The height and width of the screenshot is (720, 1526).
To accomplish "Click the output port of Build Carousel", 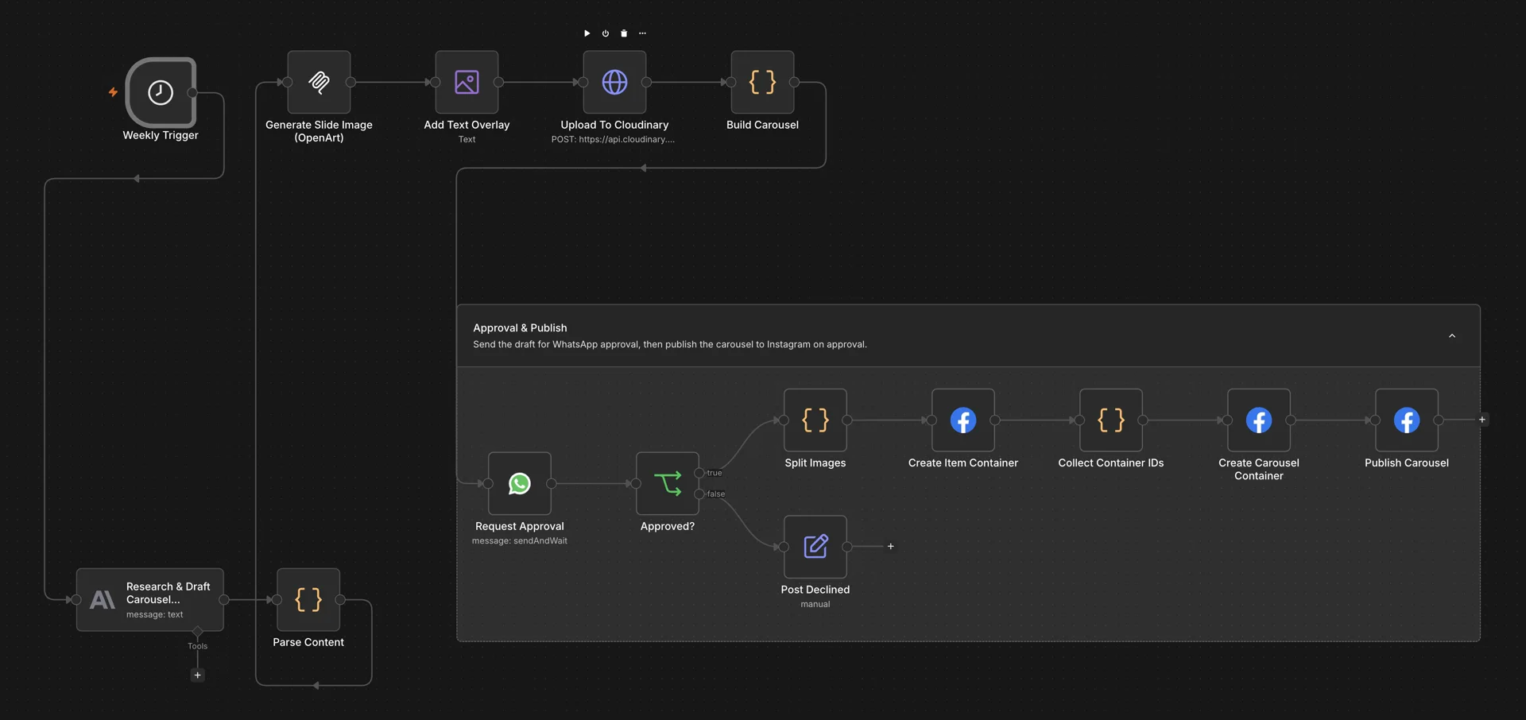I will click(794, 82).
